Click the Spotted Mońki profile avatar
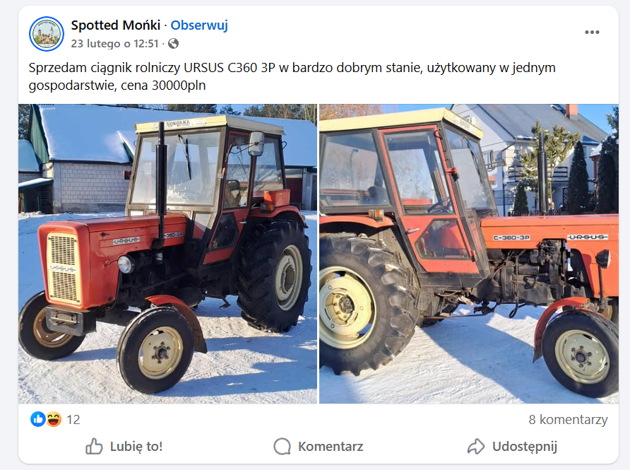The width and height of the screenshot is (630, 470). [47, 34]
